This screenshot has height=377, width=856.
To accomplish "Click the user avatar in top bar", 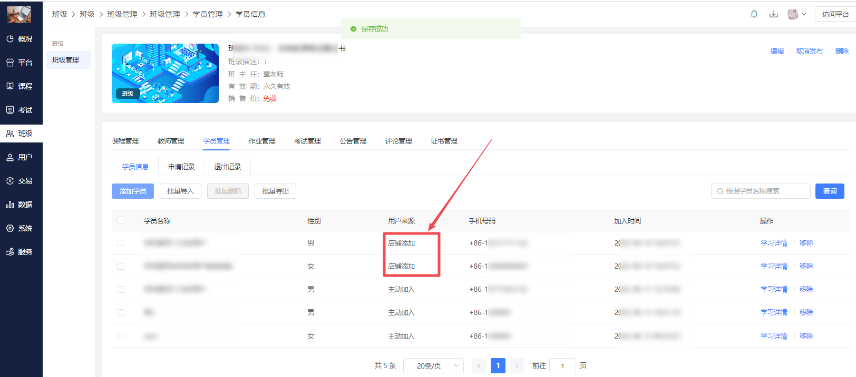I will coord(793,14).
